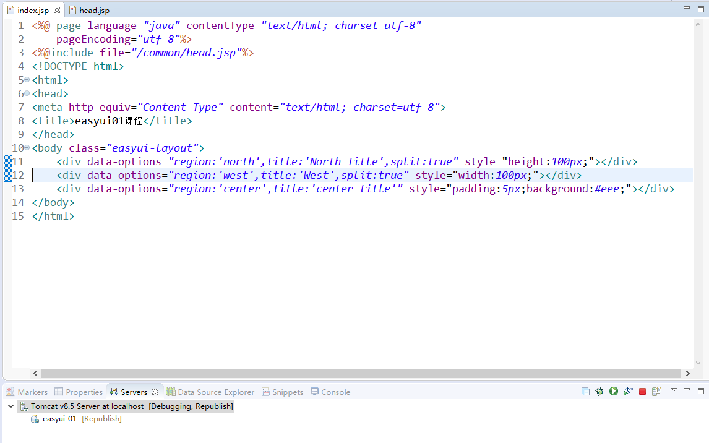Click the center region data-options string
The image size is (709, 443).
point(285,189)
